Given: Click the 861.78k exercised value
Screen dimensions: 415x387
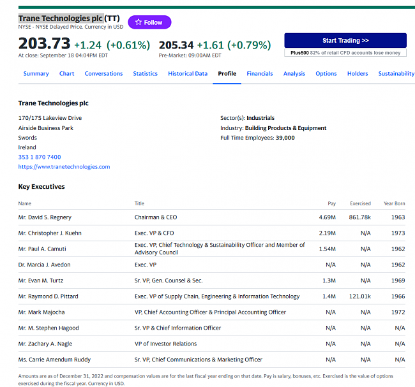Looking at the screenshot, I should (359, 217).
